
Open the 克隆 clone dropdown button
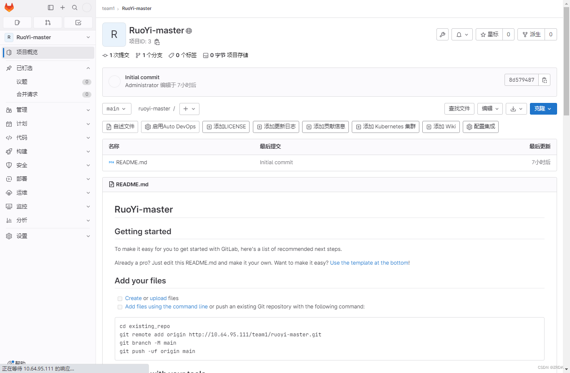click(x=543, y=108)
